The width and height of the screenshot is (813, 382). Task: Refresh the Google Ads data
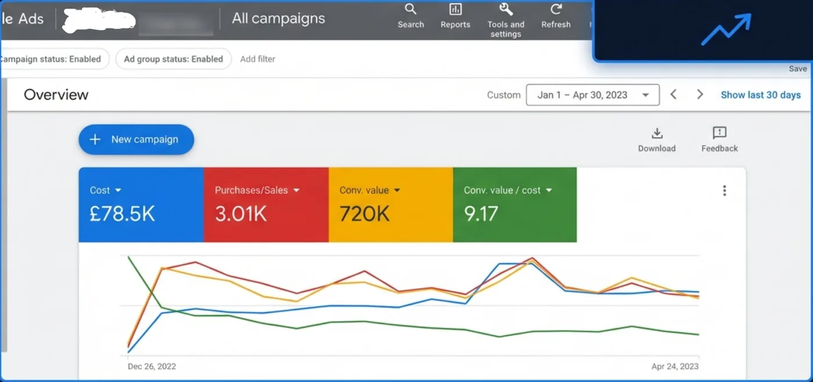(x=556, y=16)
